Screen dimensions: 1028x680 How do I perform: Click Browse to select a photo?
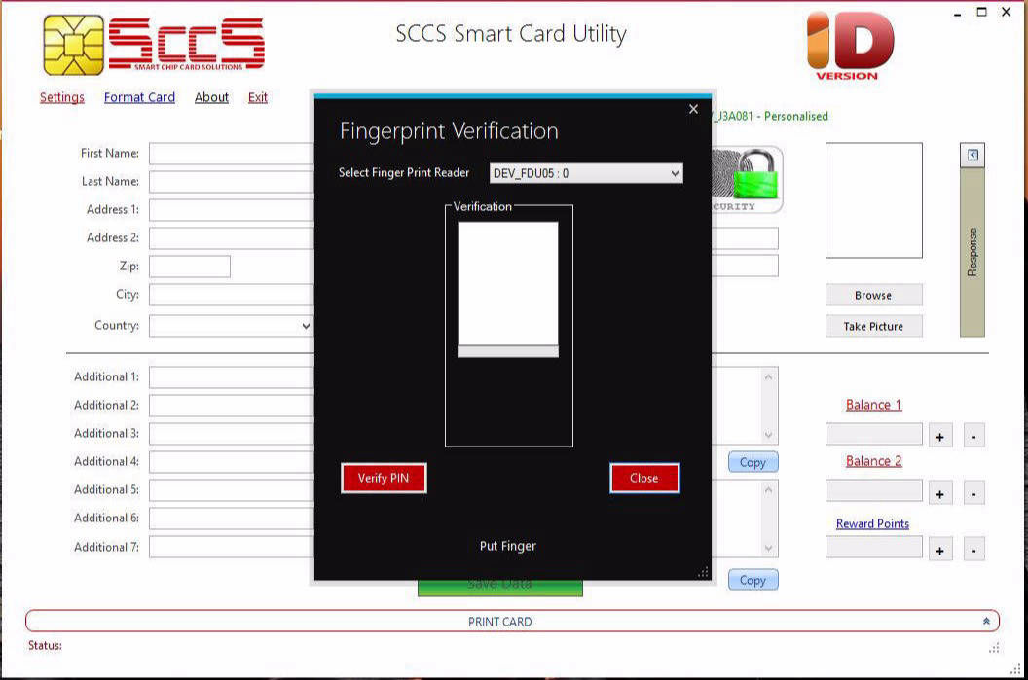point(872,295)
